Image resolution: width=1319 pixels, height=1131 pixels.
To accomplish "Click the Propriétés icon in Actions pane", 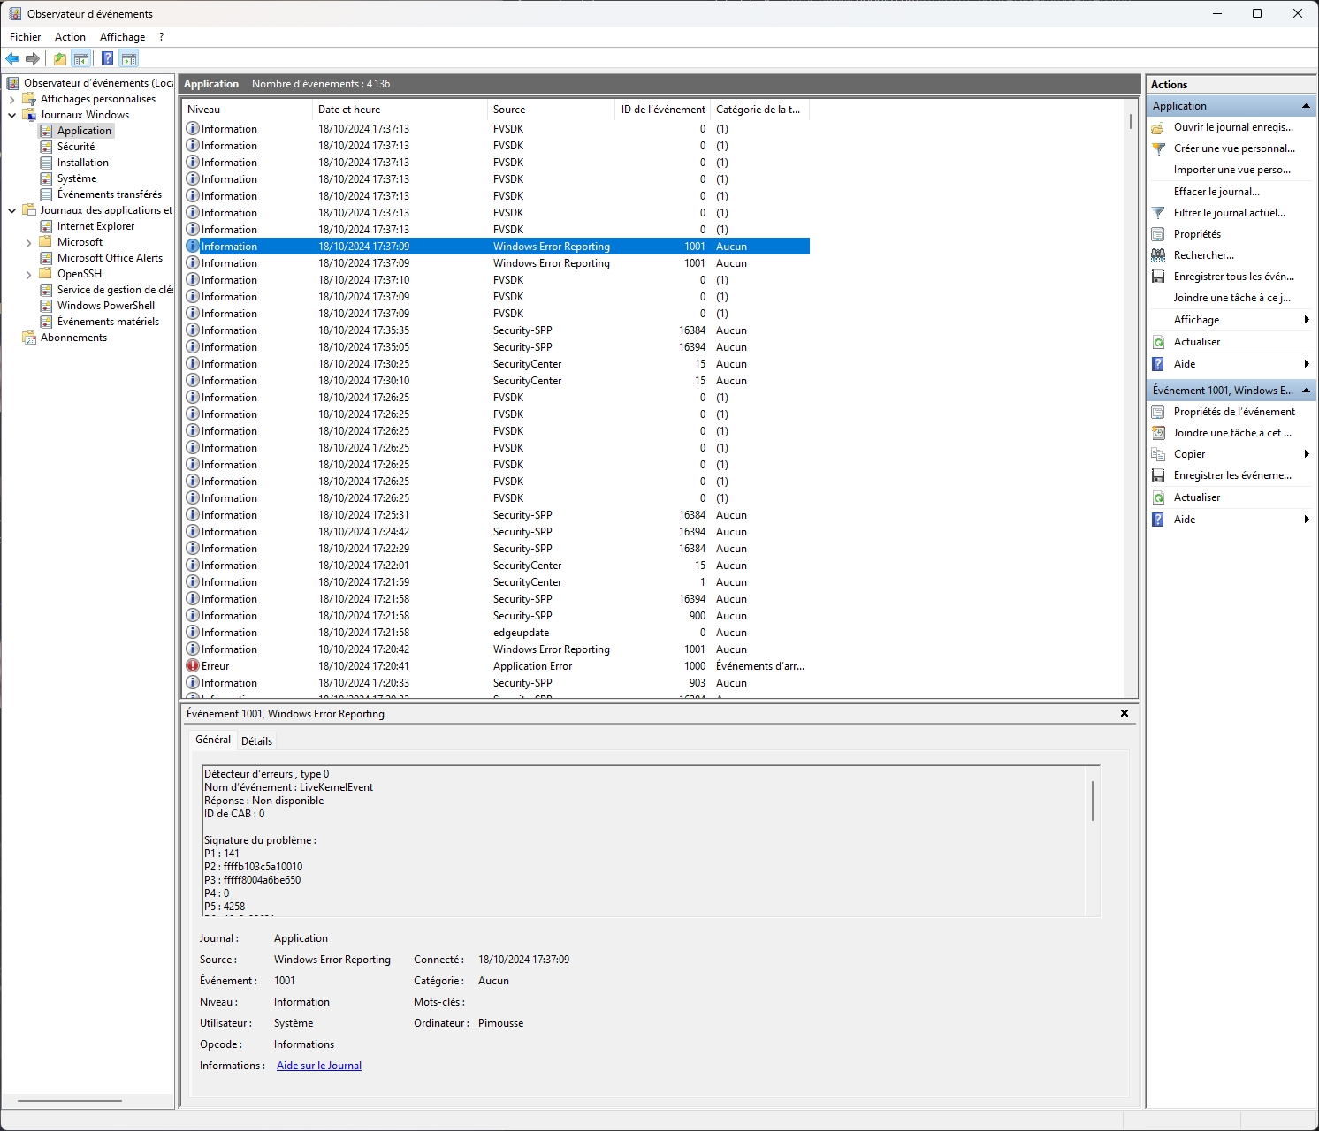I will click(1158, 234).
